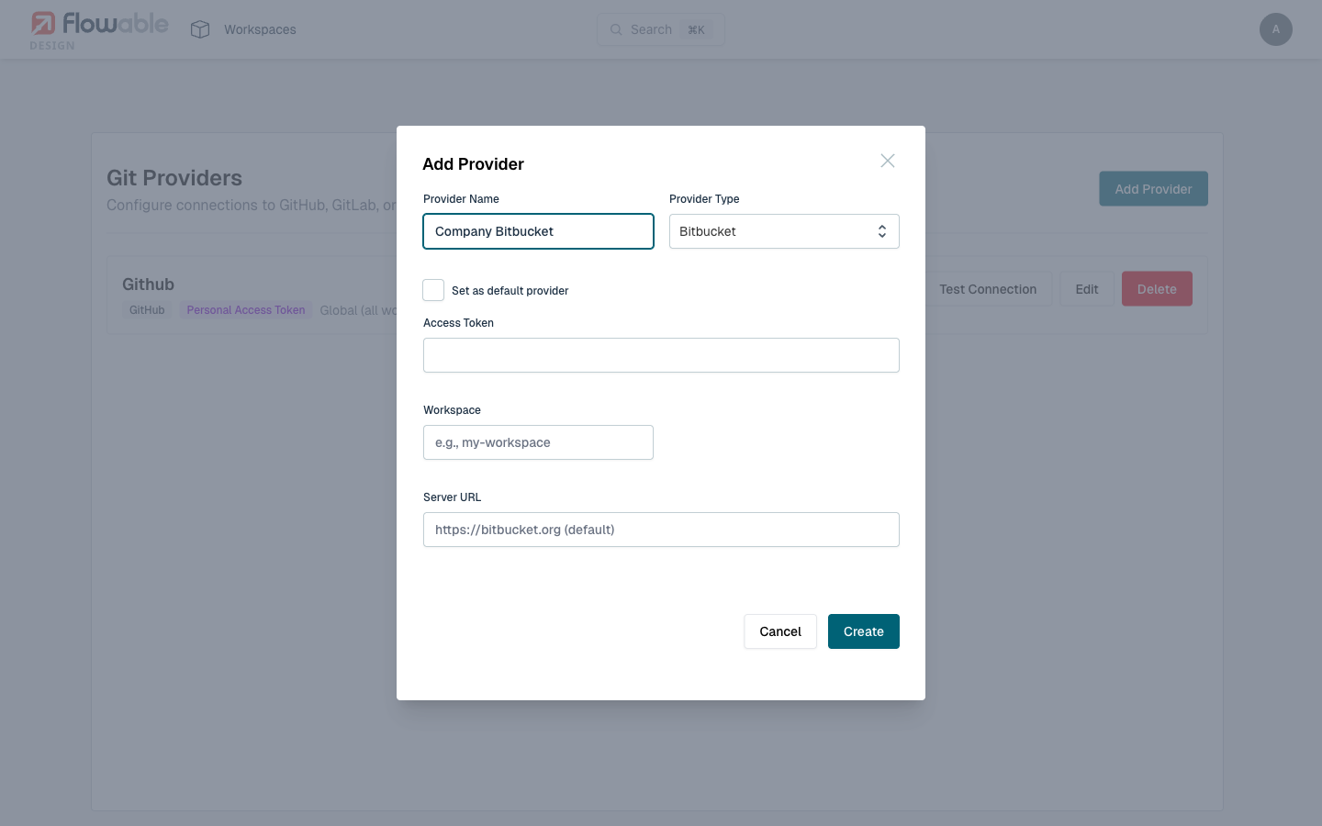Edit the Github provider

click(x=1087, y=289)
